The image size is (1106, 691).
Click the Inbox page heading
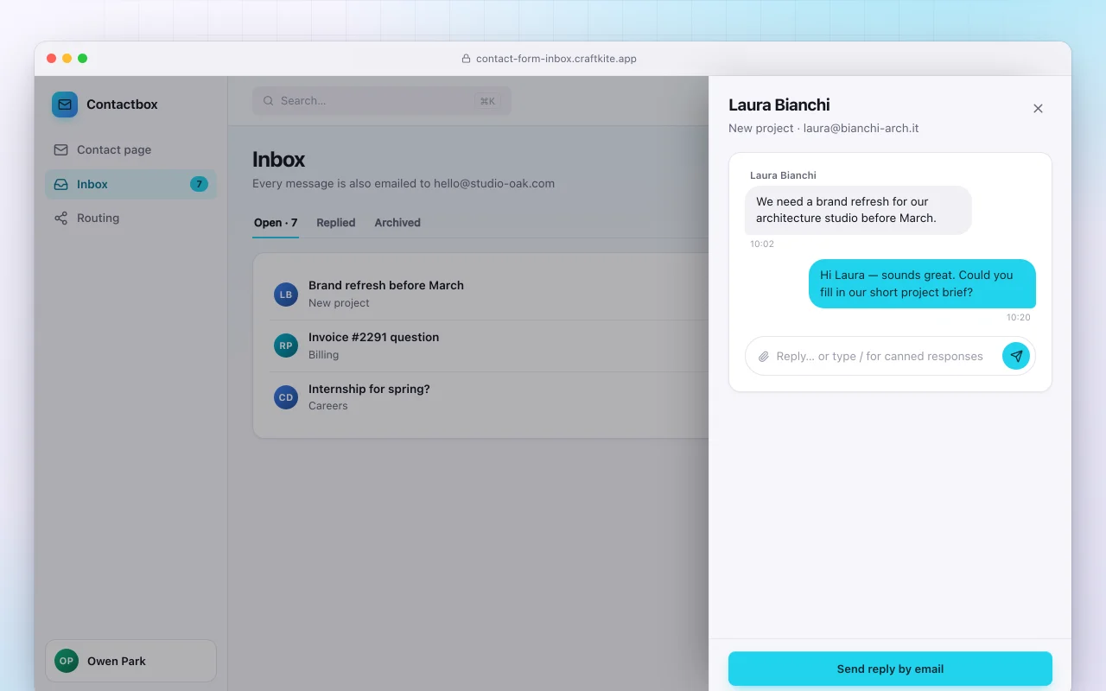point(278,160)
